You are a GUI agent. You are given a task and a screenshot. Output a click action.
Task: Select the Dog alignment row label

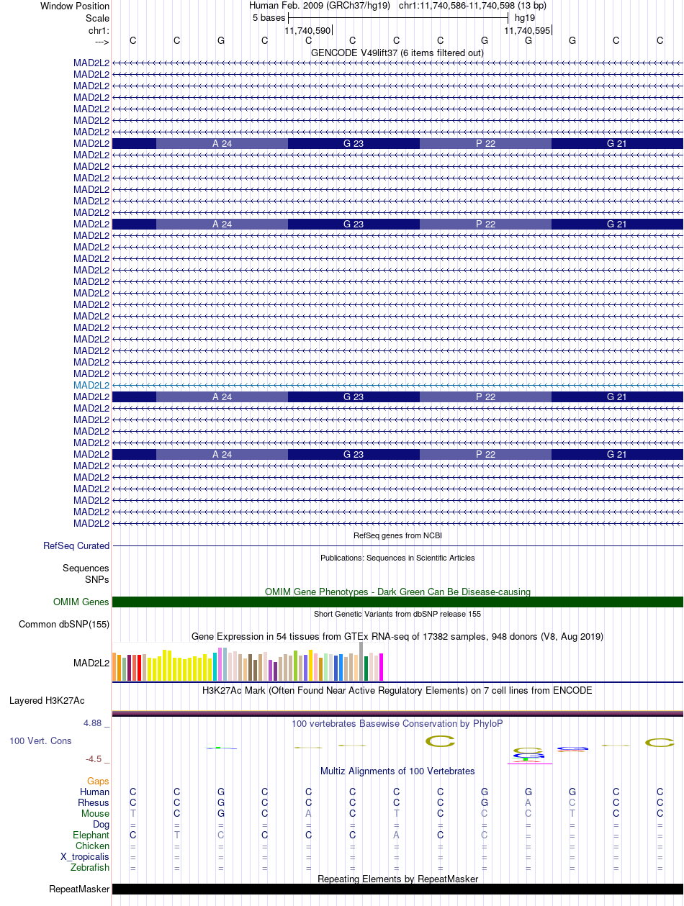click(101, 824)
